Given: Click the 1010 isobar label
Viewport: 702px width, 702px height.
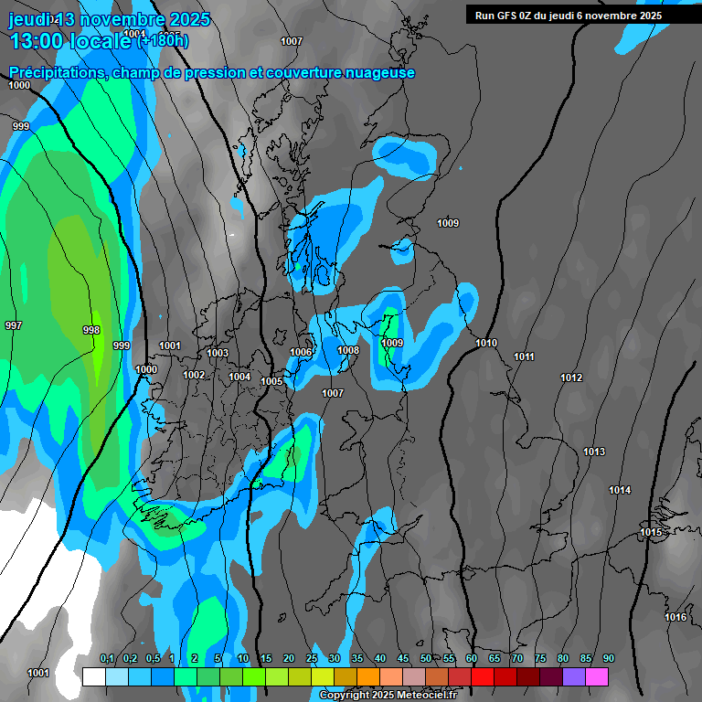Looking at the screenshot, I should point(486,344).
